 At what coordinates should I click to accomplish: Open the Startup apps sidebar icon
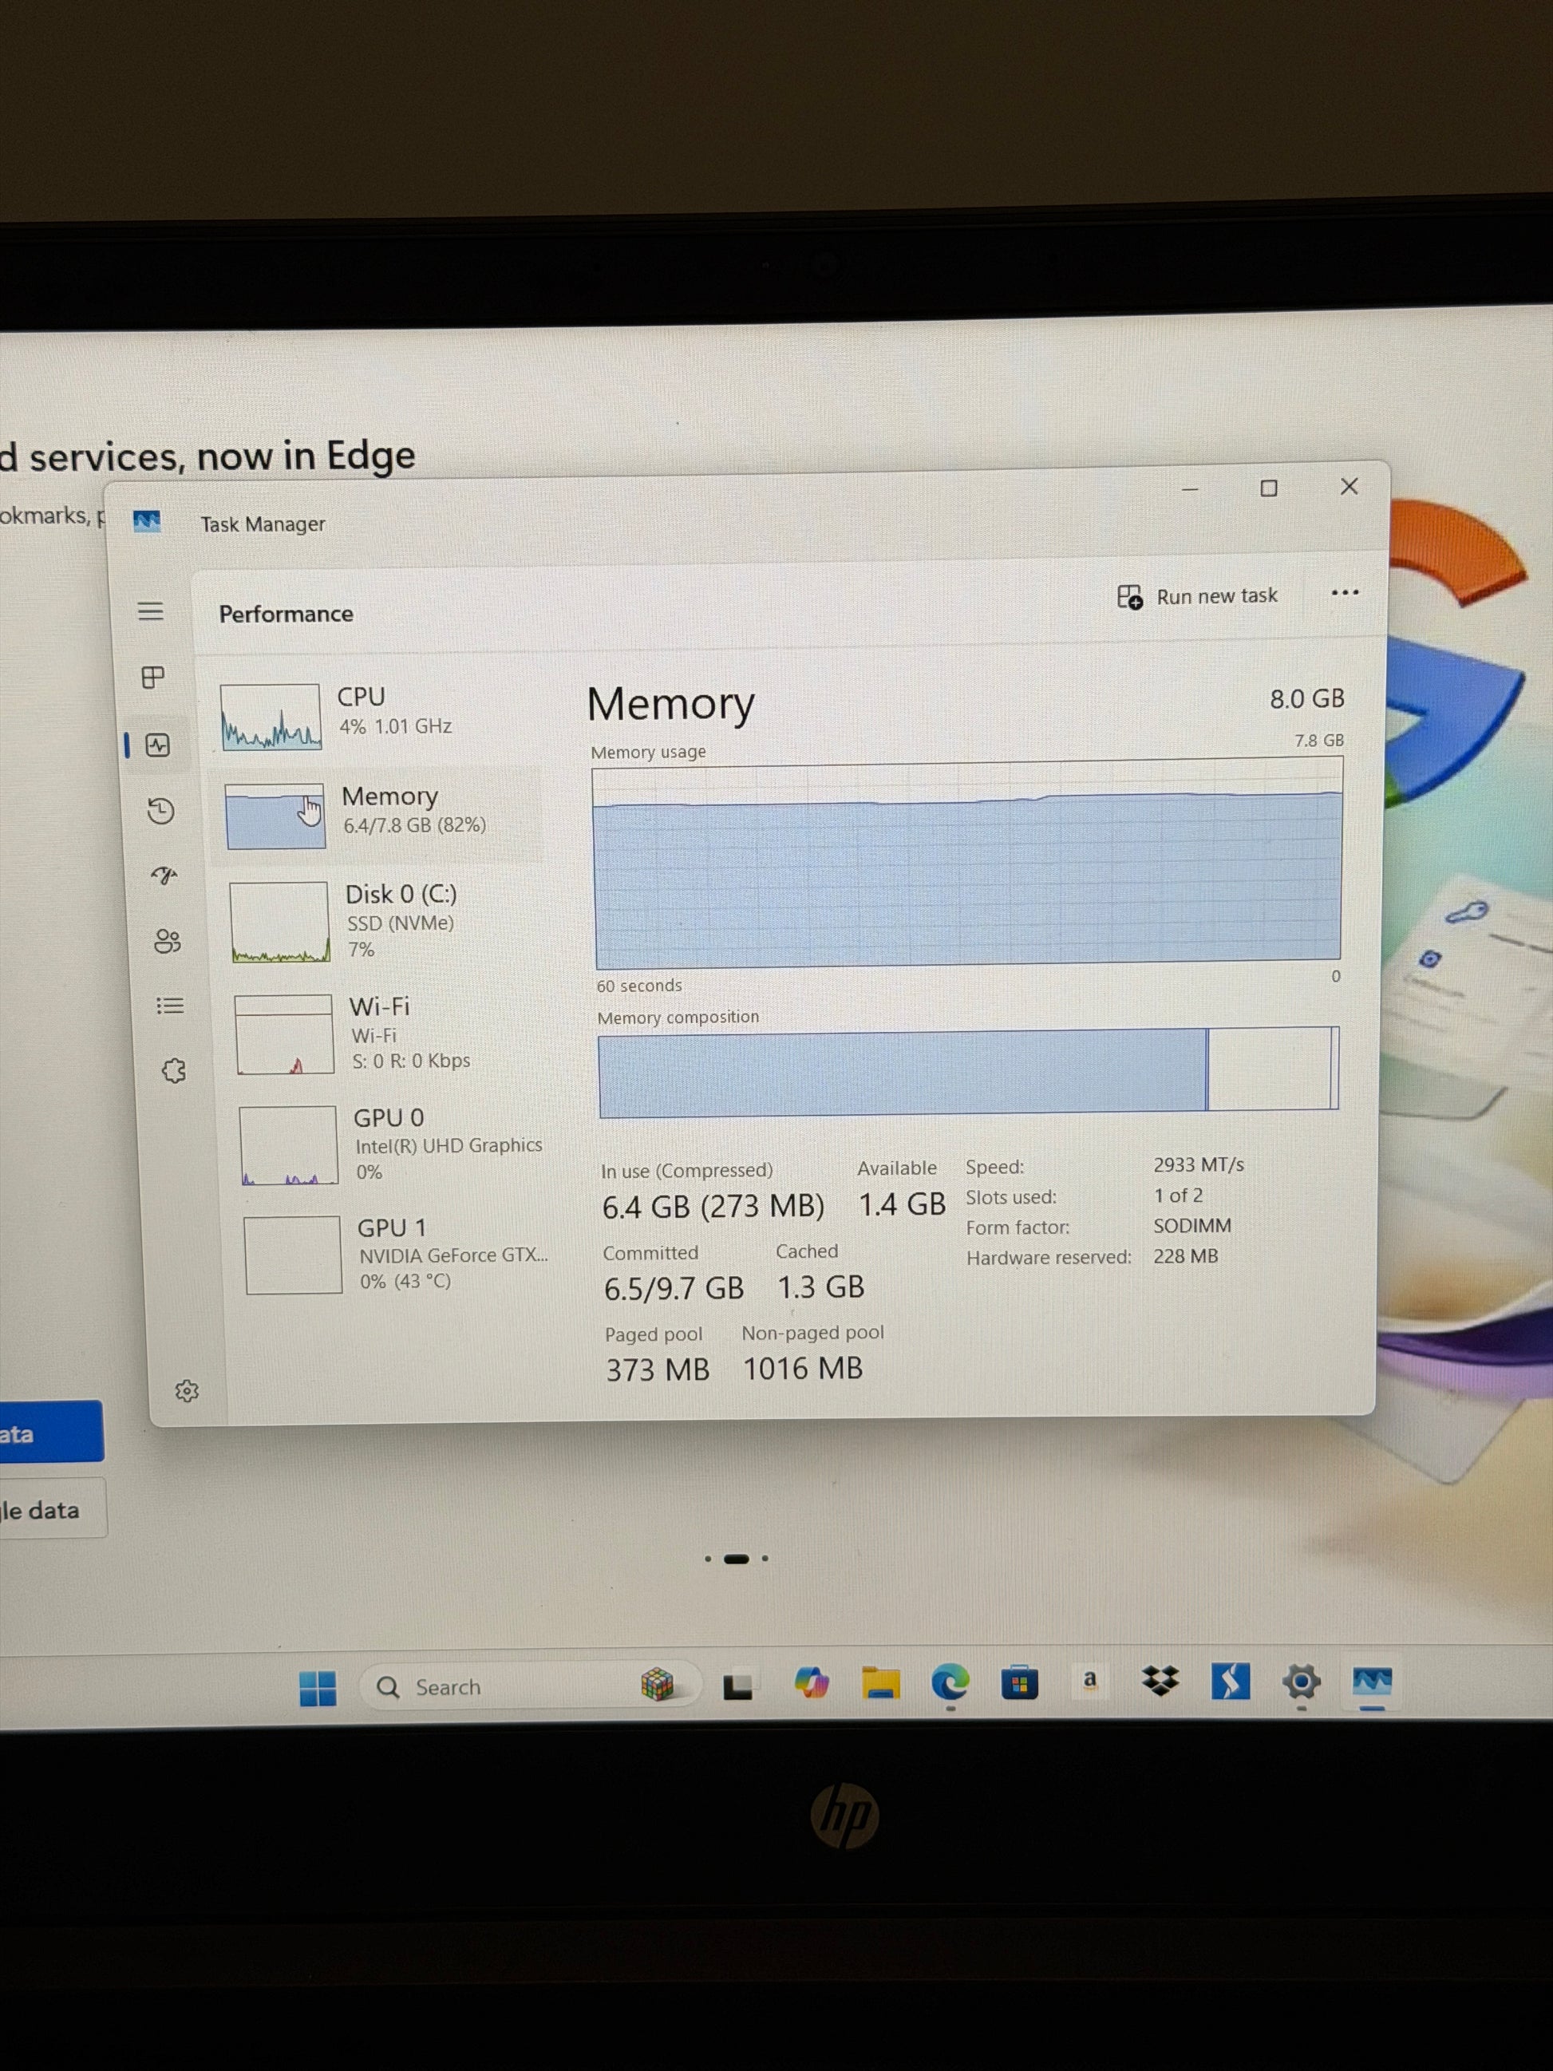click(164, 876)
